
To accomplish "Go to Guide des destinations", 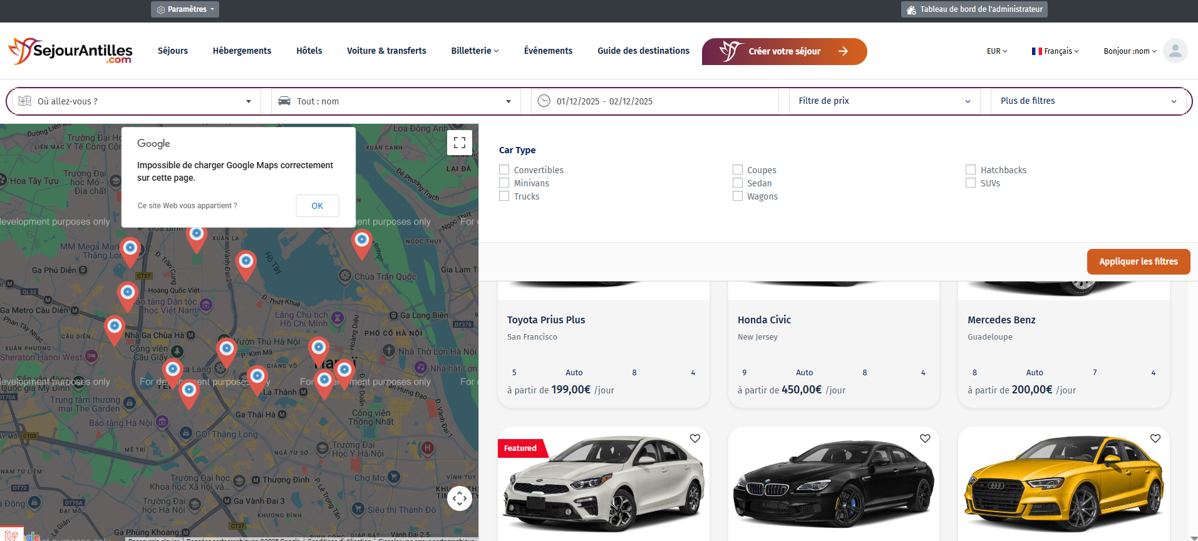I will [x=643, y=51].
